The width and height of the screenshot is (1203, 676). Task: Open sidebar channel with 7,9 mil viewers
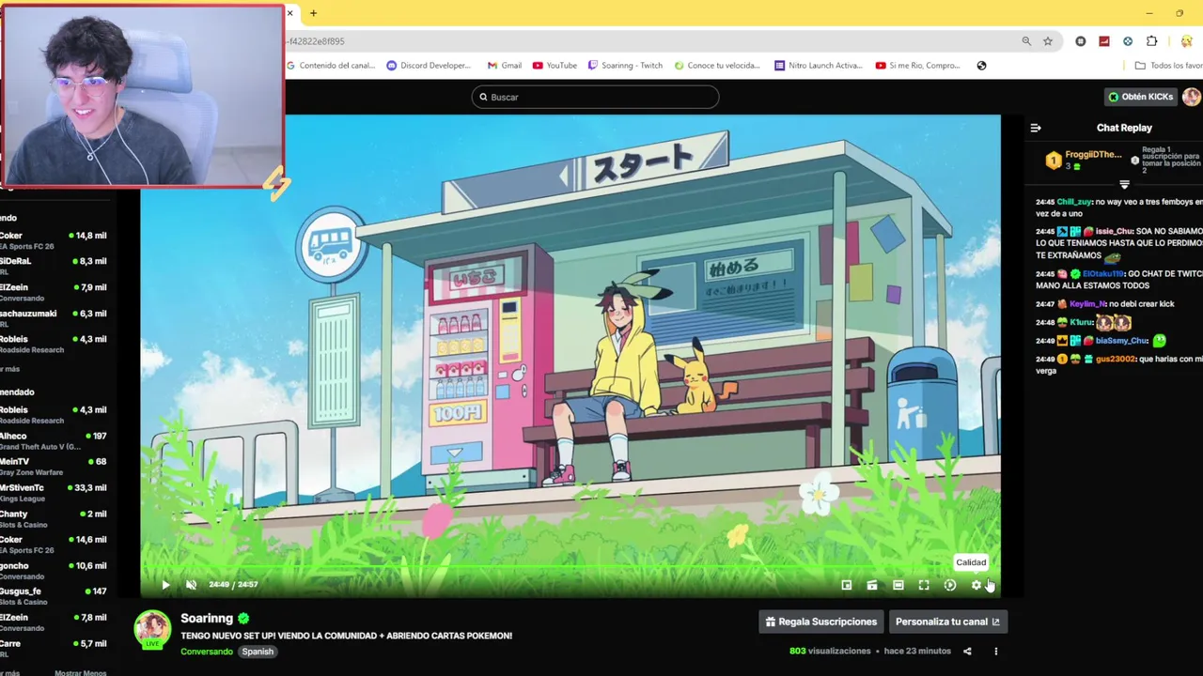54,292
